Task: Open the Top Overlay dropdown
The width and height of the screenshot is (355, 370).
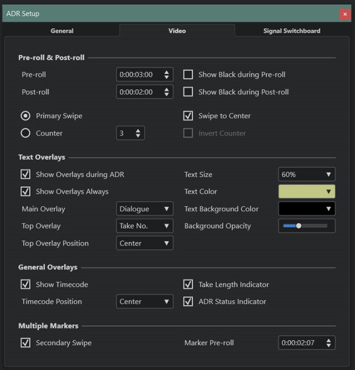Action: click(145, 226)
